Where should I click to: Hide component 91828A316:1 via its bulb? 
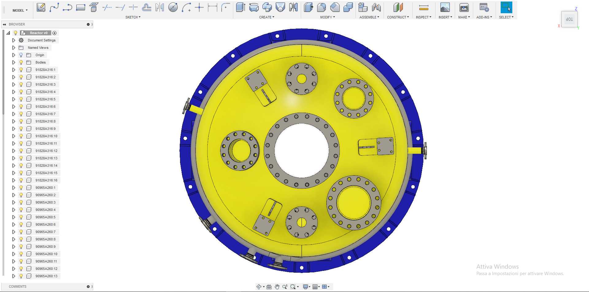21,70
